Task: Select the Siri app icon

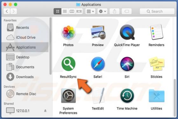Action: pos(127,64)
